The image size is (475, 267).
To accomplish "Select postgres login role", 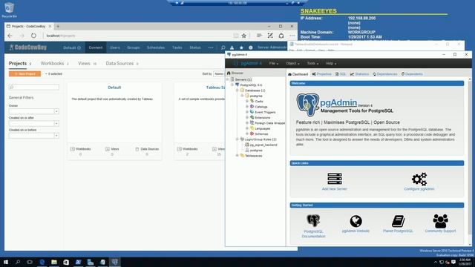I will tap(256, 150).
